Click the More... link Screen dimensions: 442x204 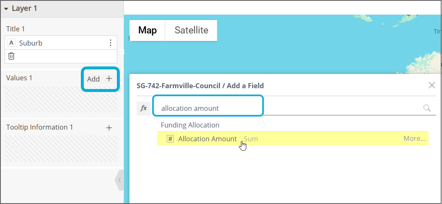point(414,139)
